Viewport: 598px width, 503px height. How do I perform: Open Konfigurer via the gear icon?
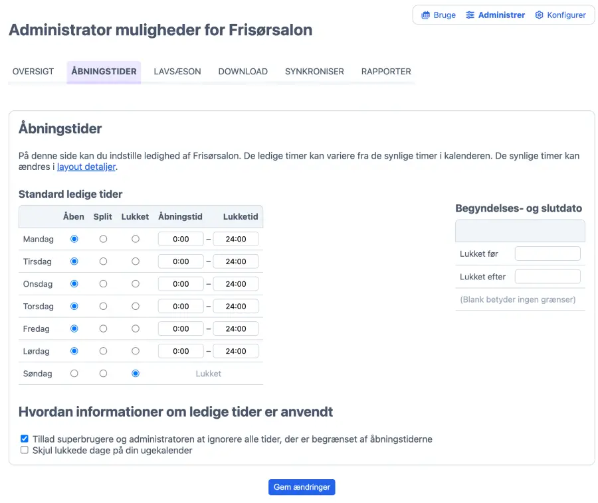coord(540,15)
